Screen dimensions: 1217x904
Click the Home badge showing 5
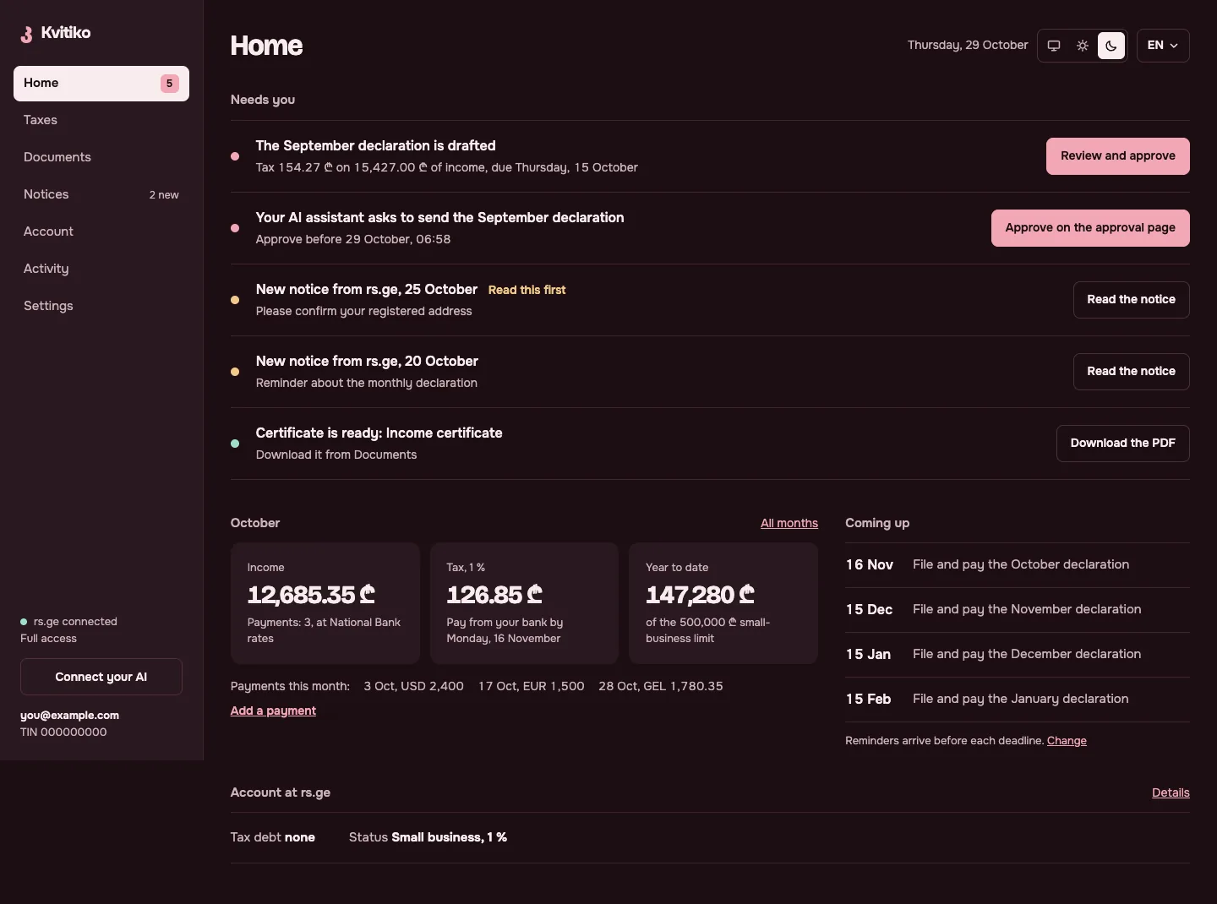[170, 84]
